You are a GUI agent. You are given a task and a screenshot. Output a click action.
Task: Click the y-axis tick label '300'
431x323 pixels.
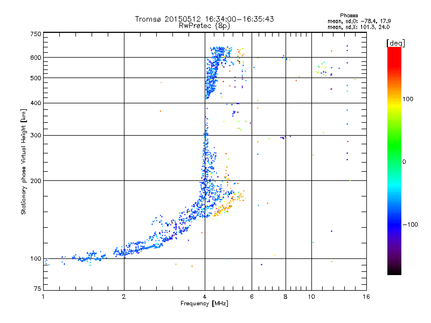click(x=36, y=136)
